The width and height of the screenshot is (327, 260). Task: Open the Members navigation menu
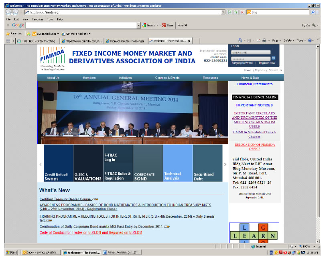pos(89,78)
